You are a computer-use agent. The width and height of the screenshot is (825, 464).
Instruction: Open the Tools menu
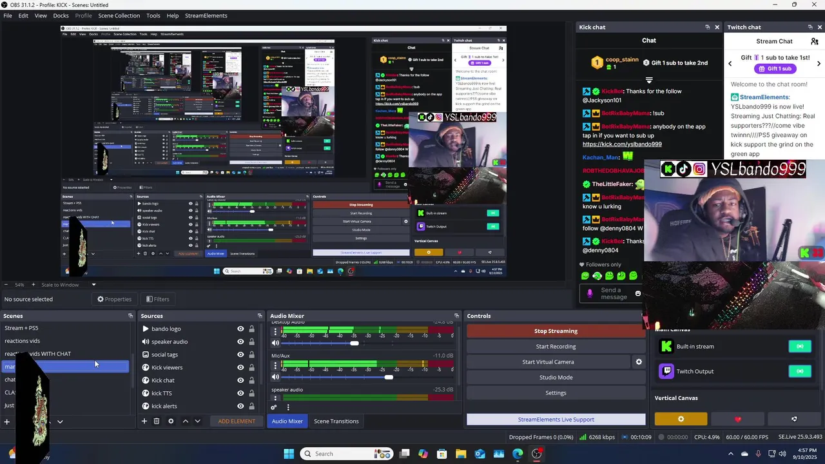click(x=153, y=15)
